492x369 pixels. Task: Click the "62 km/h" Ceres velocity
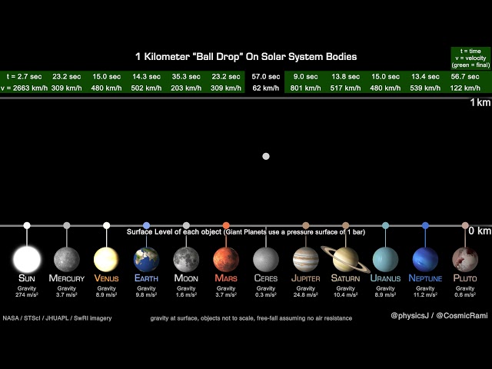click(x=266, y=88)
